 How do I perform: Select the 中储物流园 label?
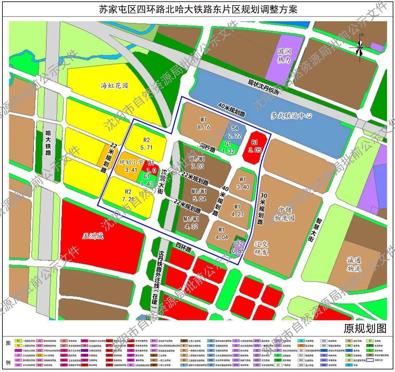tap(285, 213)
